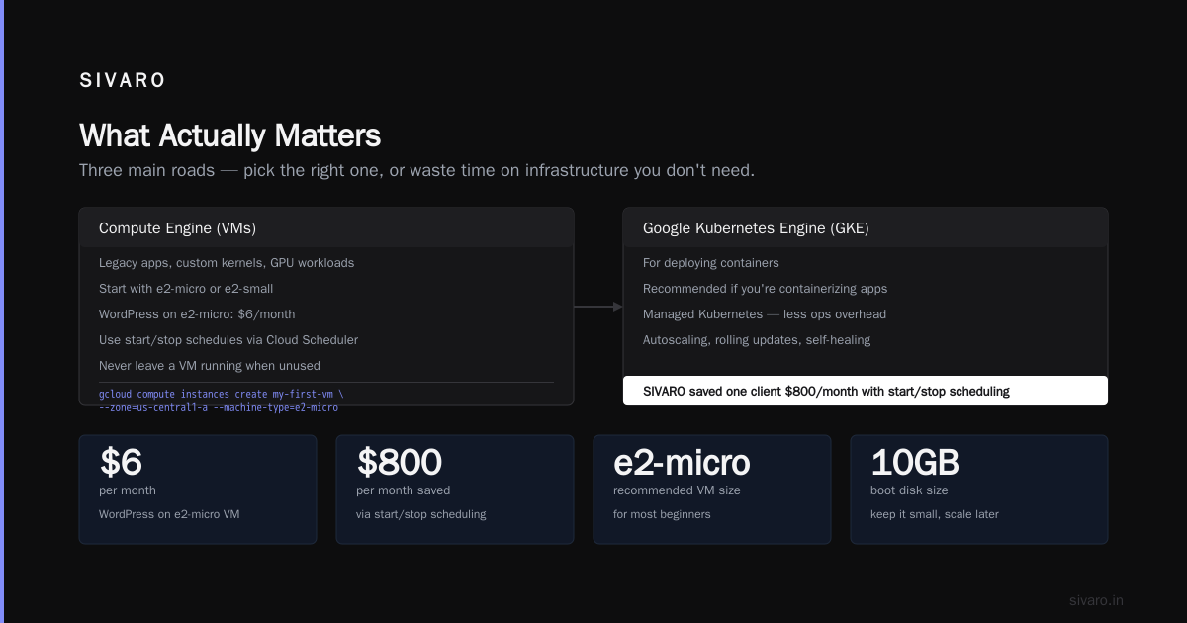Select the '--zone=us-central1-a --machine-type=e2-micro' code line

point(219,407)
